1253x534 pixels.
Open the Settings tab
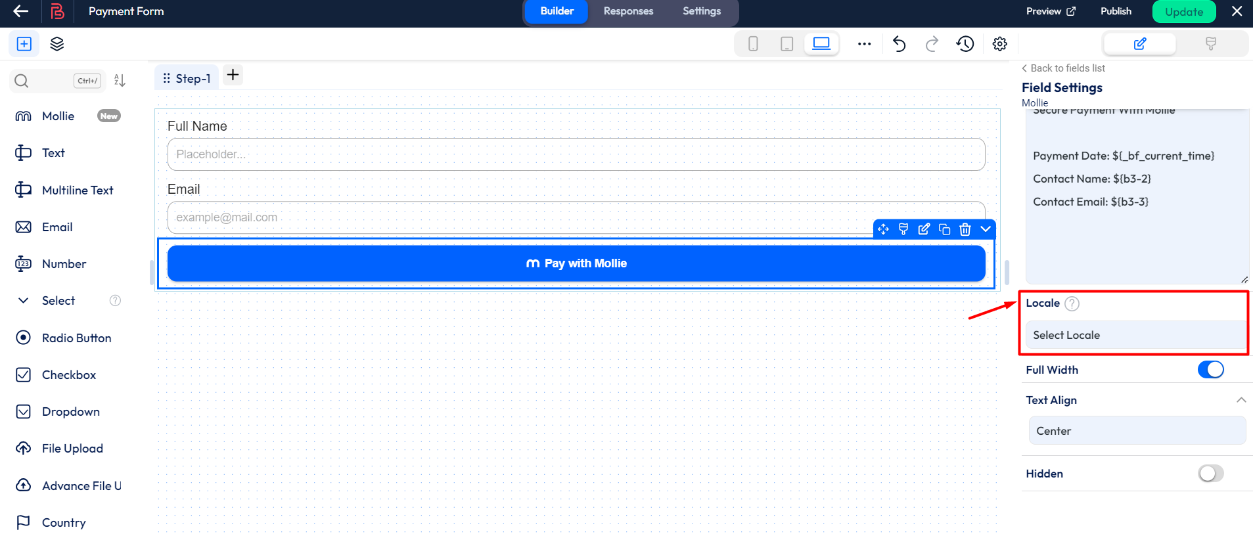[x=701, y=11]
